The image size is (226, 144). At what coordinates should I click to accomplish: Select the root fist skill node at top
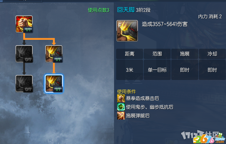pos(24,24)
